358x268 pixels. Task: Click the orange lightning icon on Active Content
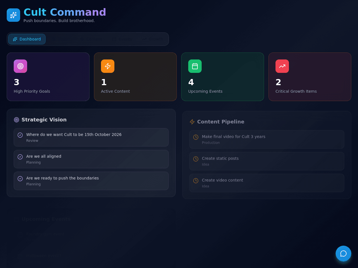point(108,66)
